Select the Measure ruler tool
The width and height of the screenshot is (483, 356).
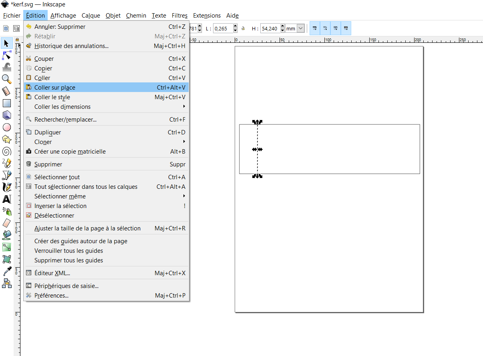pyautogui.click(x=6, y=91)
